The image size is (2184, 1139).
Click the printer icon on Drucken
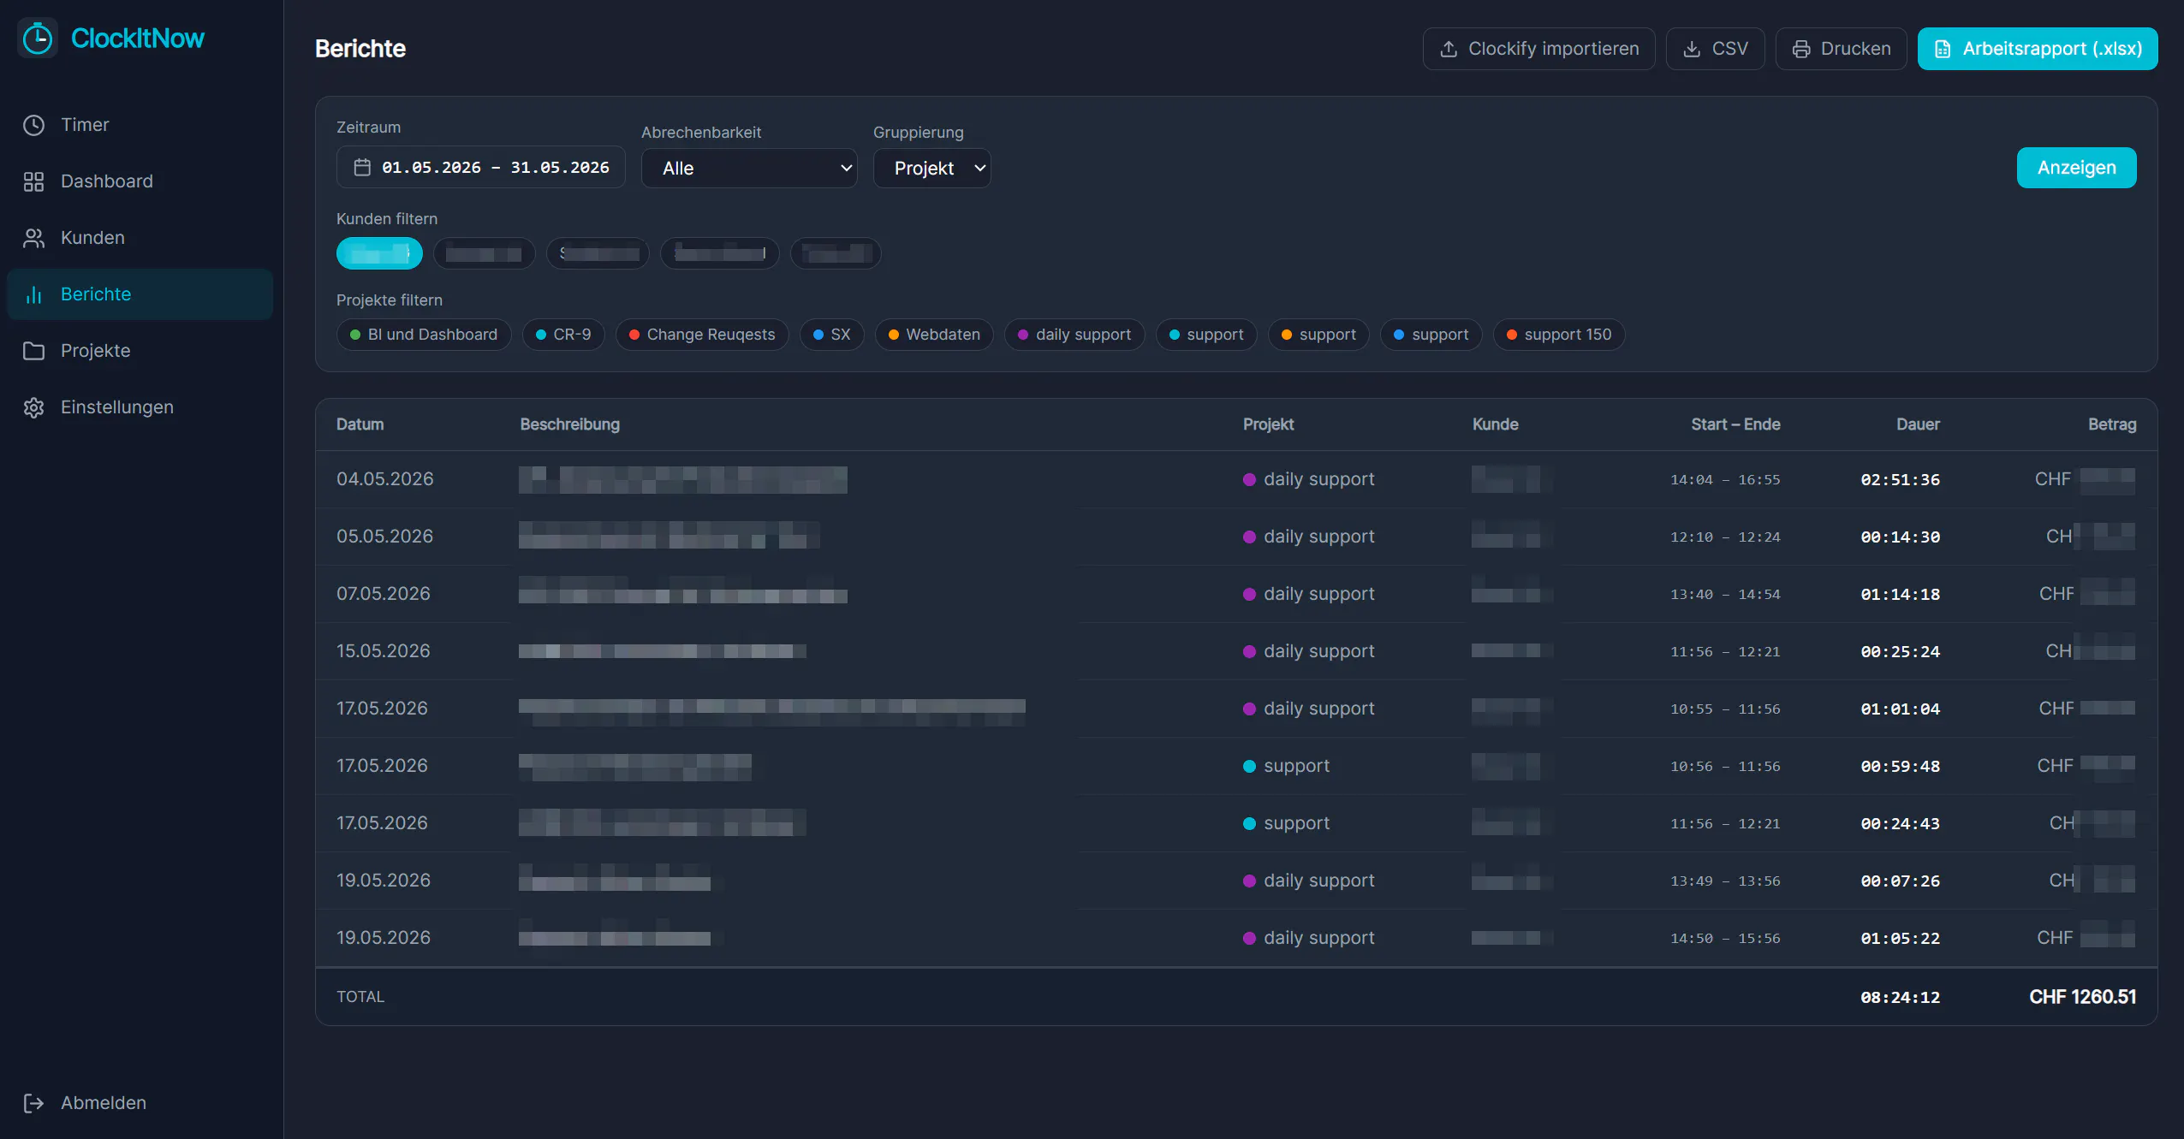coord(1801,49)
